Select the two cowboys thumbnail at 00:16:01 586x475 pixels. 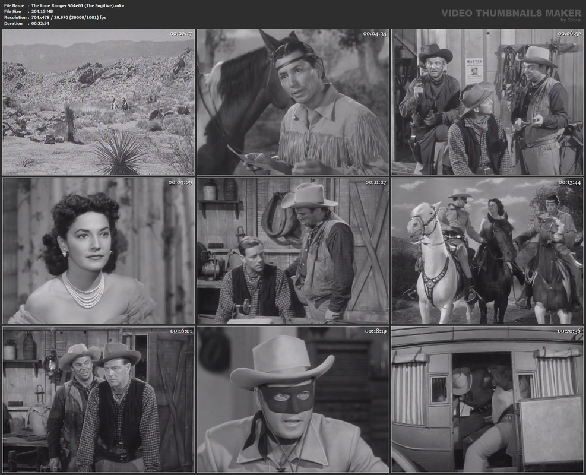click(x=99, y=399)
